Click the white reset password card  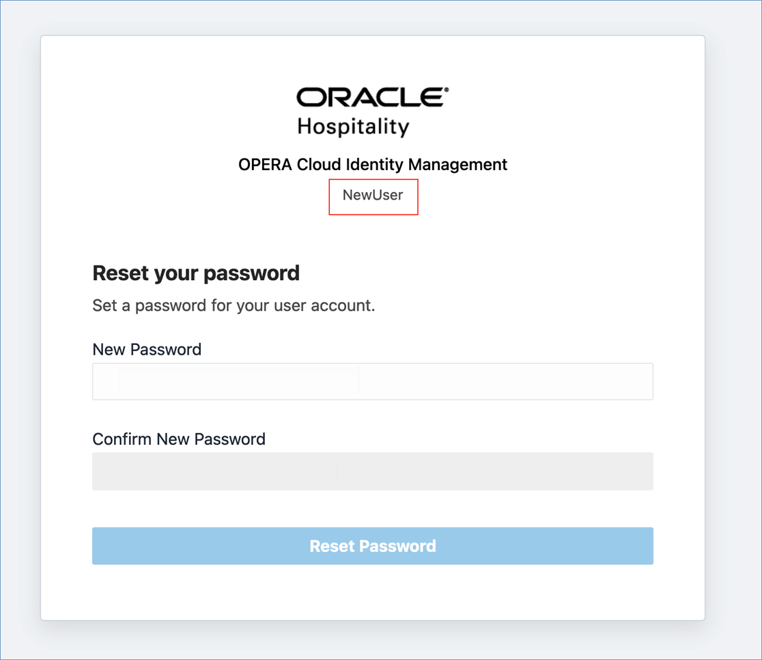pyautogui.click(x=373, y=594)
